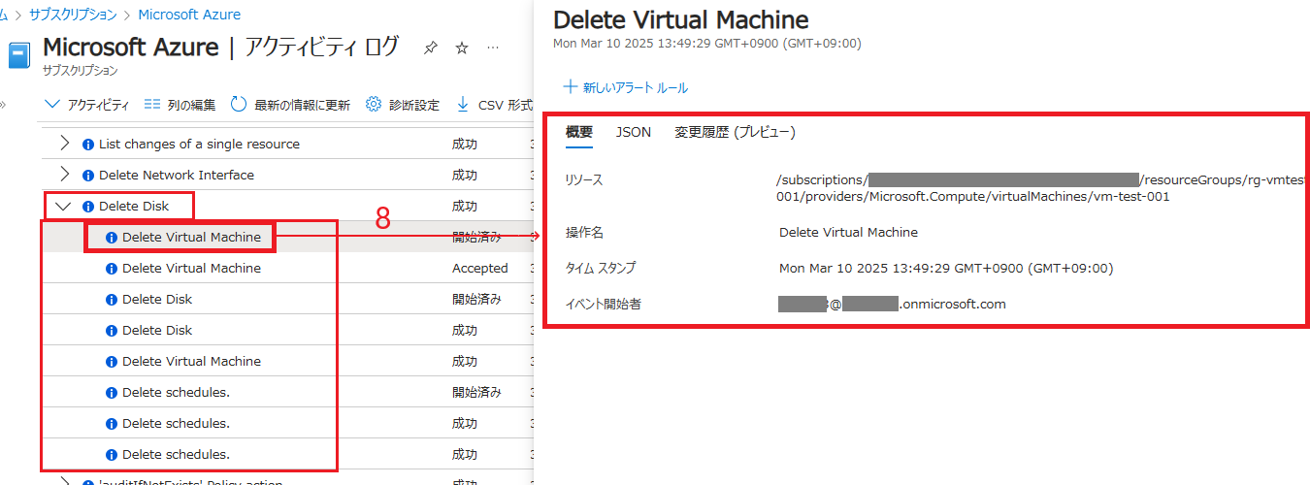Click info icon of parent Delete Disk row
The height and width of the screenshot is (485, 1310).
pyautogui.click(x=88, y=207)
